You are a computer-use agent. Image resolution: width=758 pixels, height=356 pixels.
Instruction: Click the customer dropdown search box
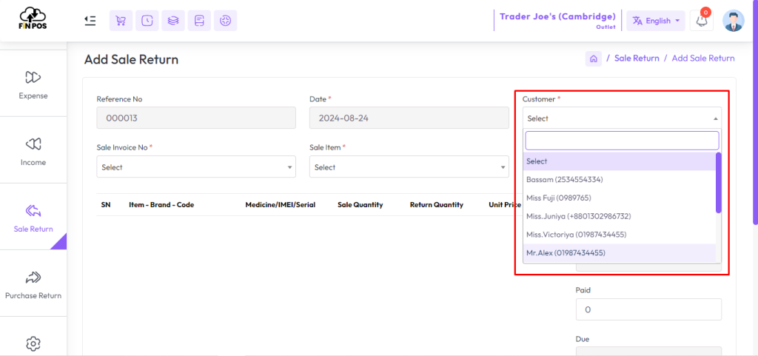(x=622, y=141)
